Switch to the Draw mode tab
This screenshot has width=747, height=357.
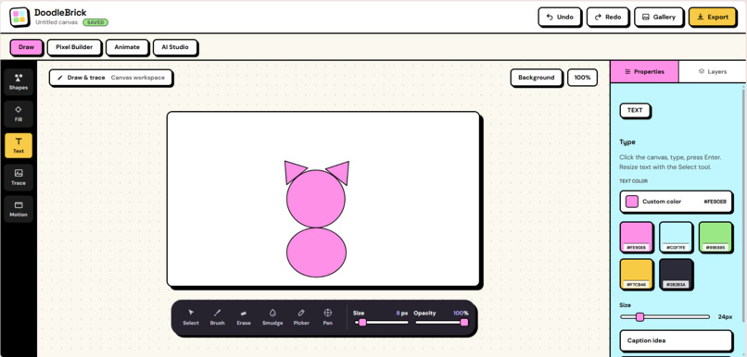click(x=26, y=47)
